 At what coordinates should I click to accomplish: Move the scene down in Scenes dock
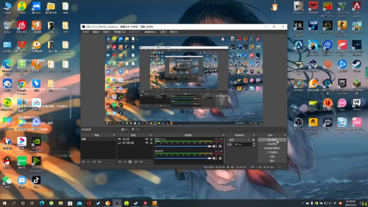pyautogui.click(x=99, y=162)
